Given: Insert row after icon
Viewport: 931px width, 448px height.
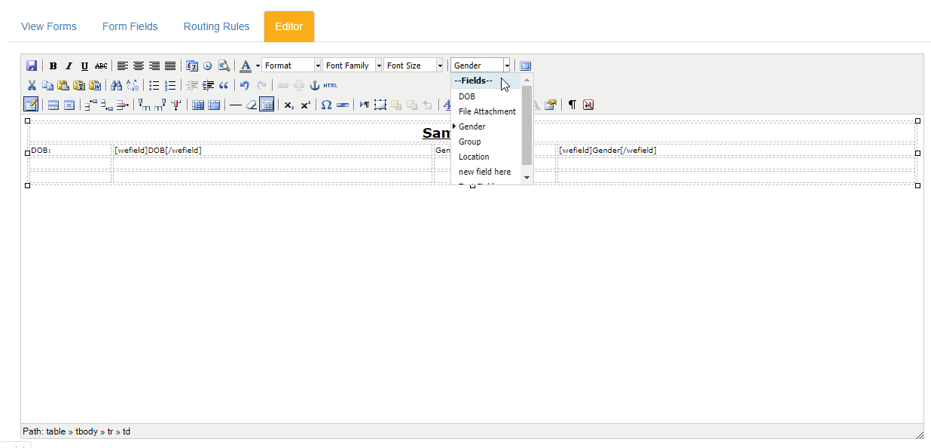Looking at the screenshot, I should 107,105.
